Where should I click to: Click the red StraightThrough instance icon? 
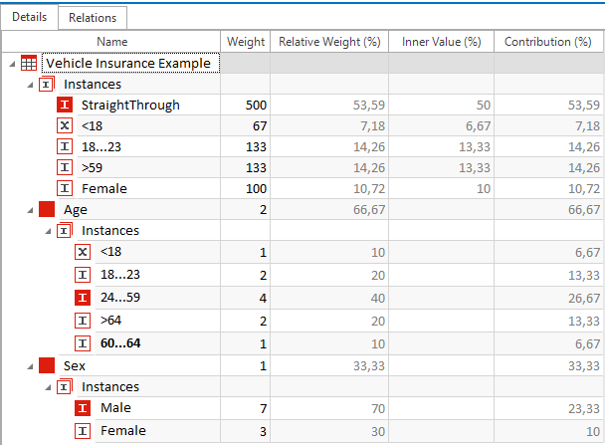coord(65,105)
